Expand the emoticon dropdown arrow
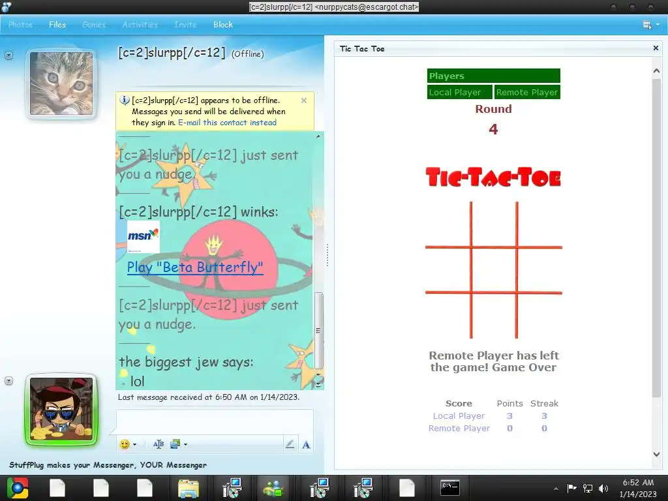 click(134, 444)
